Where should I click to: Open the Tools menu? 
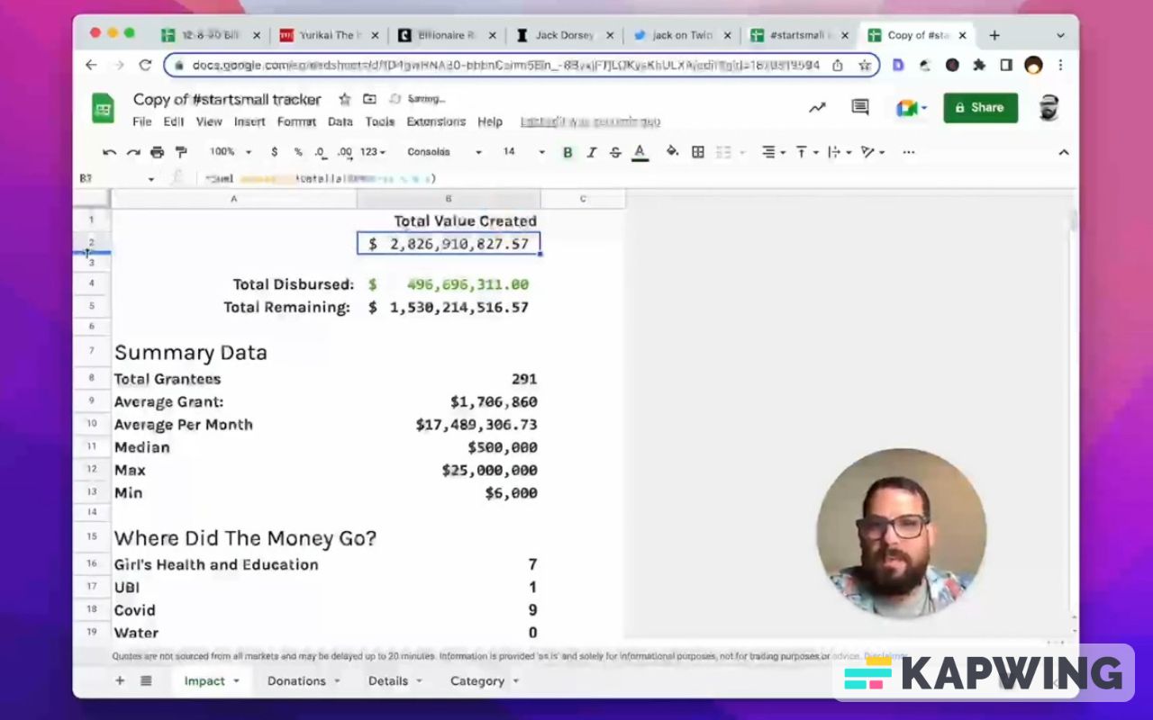(x=380, y=121)
